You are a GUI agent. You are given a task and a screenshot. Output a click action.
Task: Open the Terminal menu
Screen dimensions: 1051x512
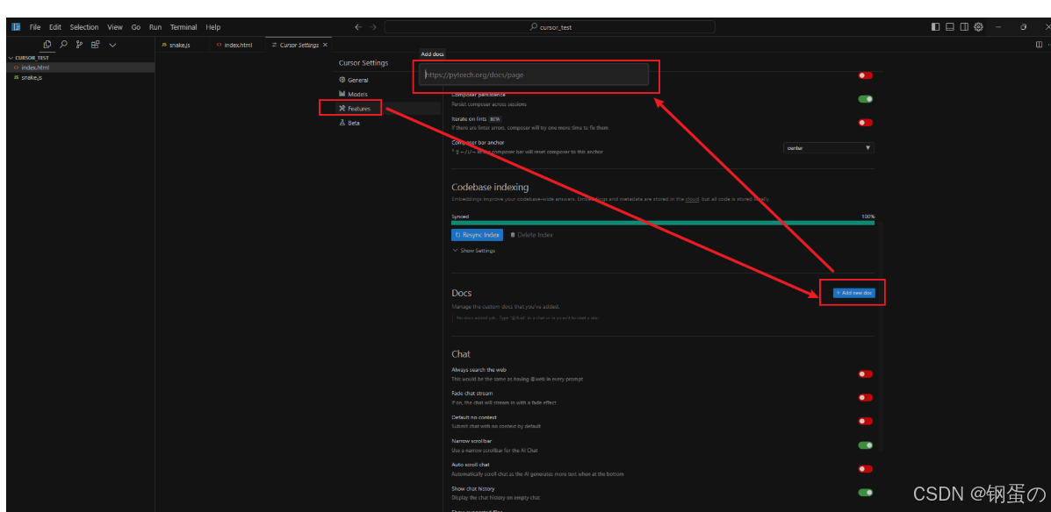[184, 27]
